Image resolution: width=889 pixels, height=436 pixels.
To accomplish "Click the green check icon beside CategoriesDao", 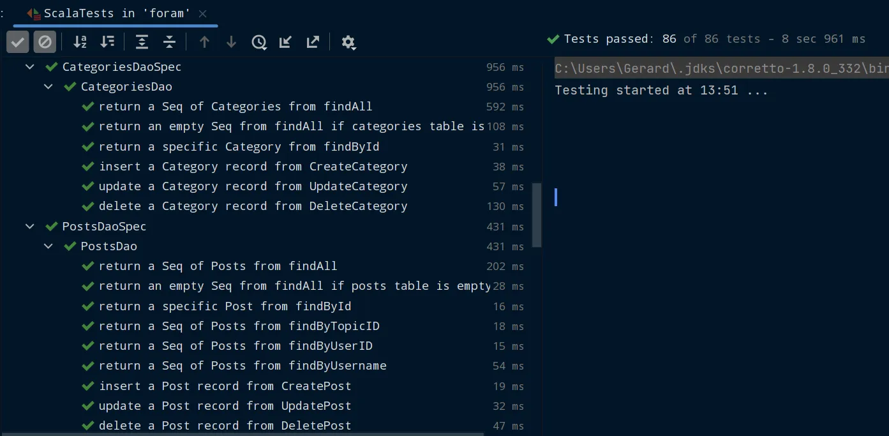I will pos(70,87).
